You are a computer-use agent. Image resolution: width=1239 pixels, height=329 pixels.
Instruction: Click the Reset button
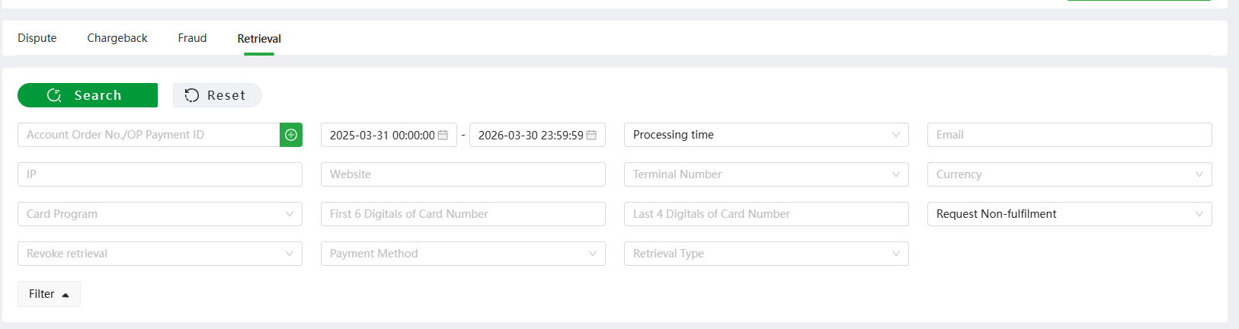click(217, 95)
